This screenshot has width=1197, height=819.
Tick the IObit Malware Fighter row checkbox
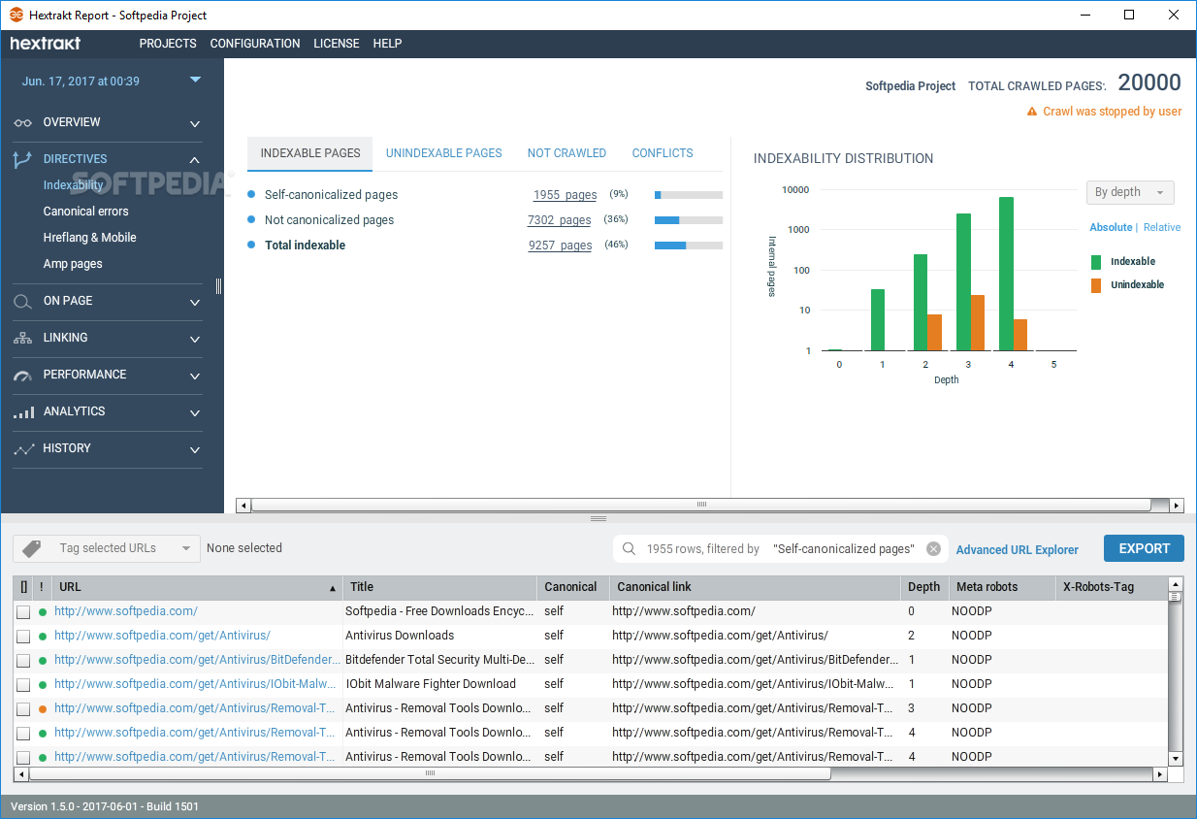click(23, 685)
